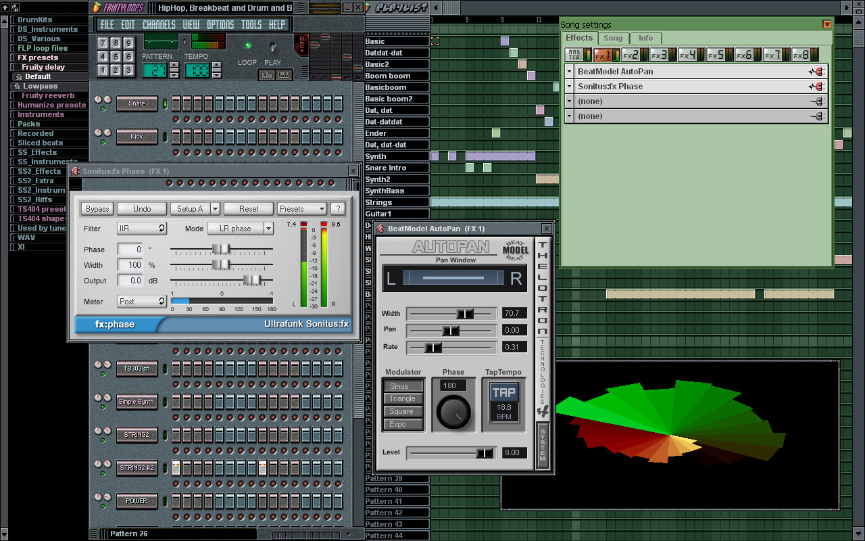Open the BeatModel AutoPan slot dropdown arrow
The height and width of the screenshot is (541, 865).
coord(569,72)
